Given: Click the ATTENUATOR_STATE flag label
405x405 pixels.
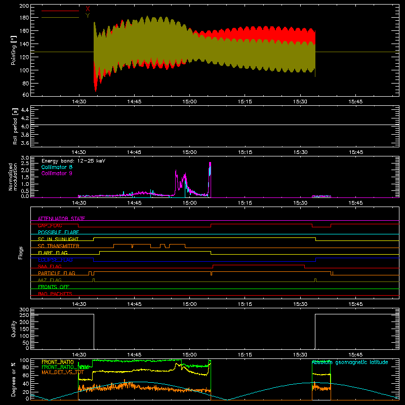Looking at the screenshot, I should click(x=61, y=219).
